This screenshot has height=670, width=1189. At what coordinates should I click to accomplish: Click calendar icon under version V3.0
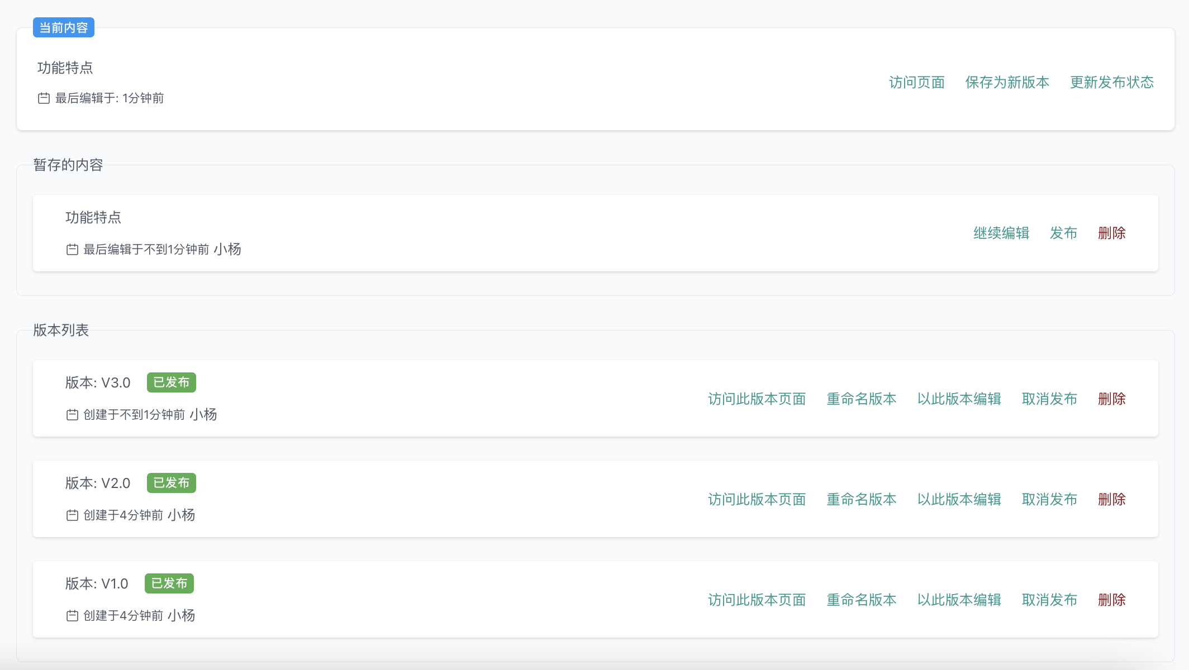tap(72, 415)
